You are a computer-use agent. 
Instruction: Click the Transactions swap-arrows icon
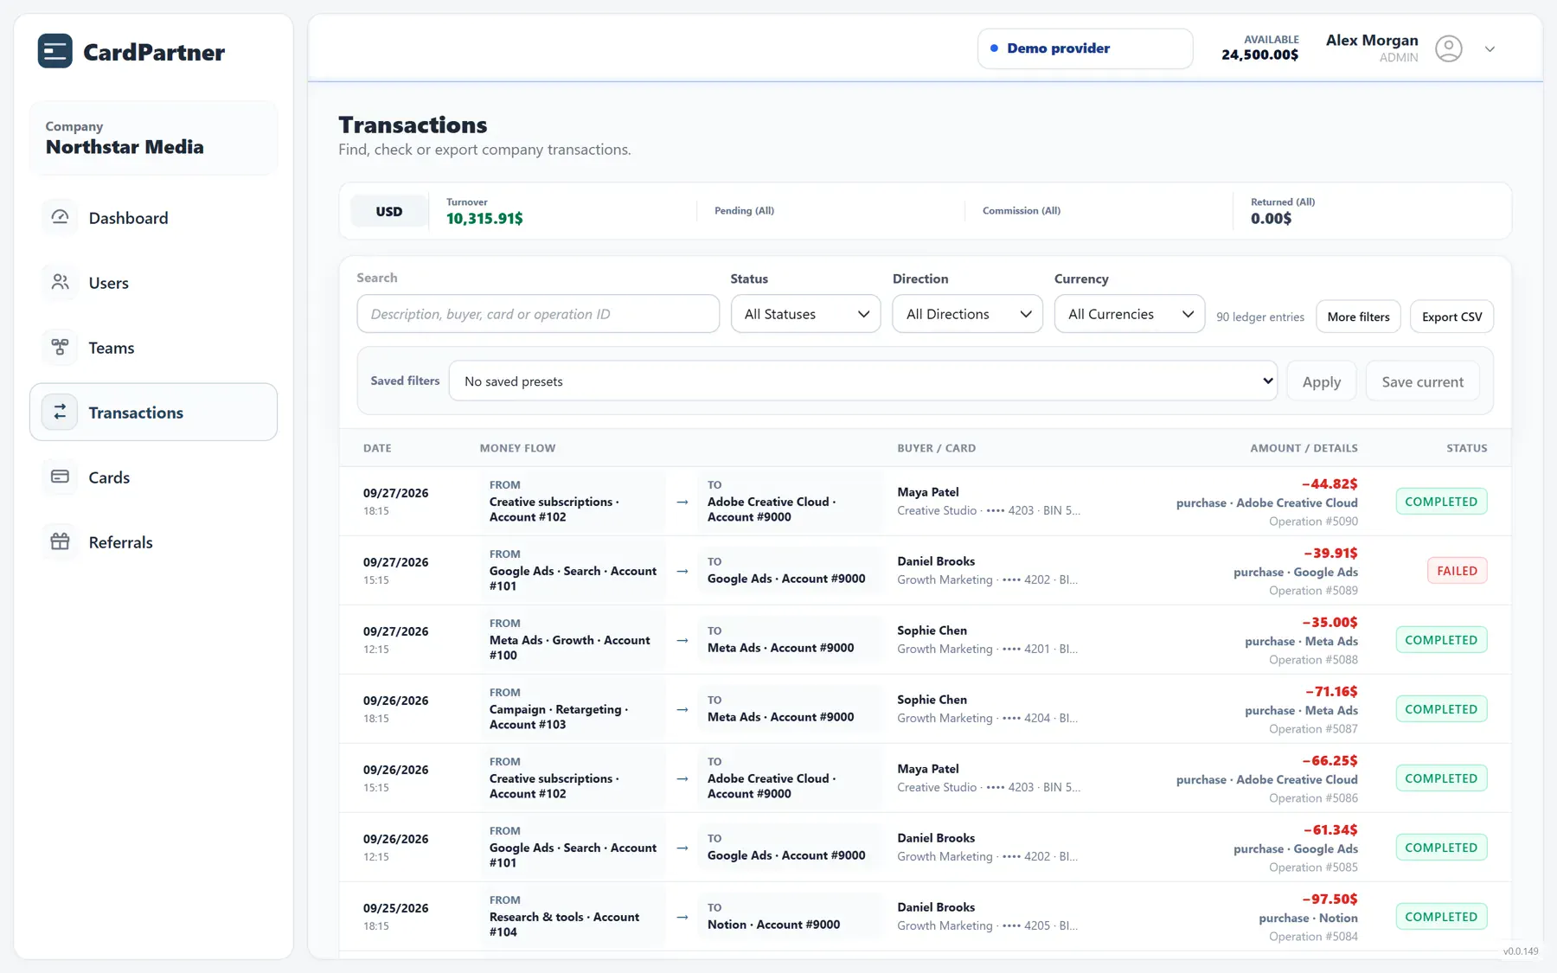(60, 412)
